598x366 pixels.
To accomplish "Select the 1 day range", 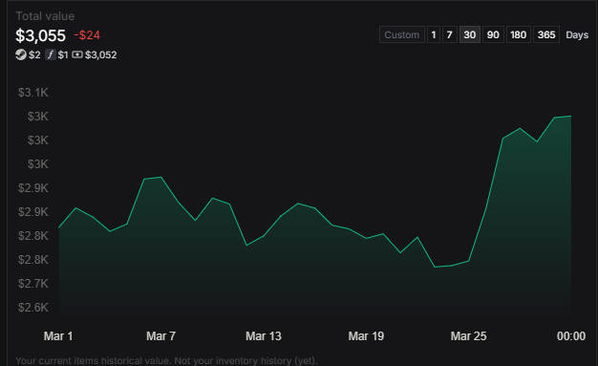I will click(x=434, y=34).
